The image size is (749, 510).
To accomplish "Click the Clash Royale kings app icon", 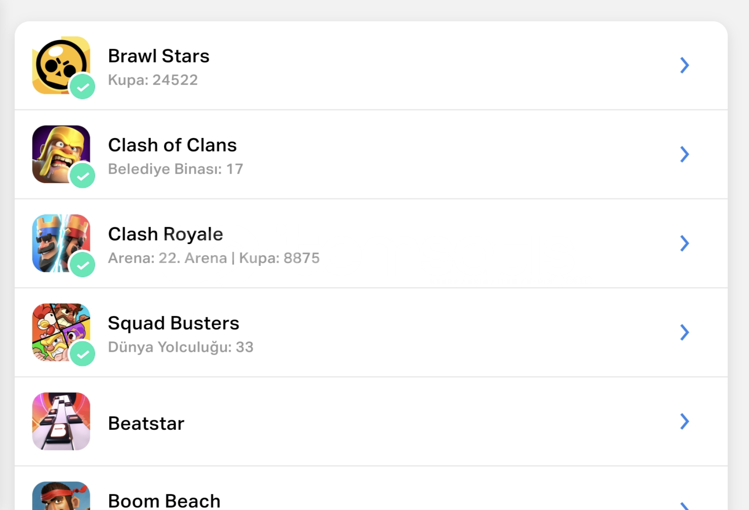I will (x=59, y=240).
